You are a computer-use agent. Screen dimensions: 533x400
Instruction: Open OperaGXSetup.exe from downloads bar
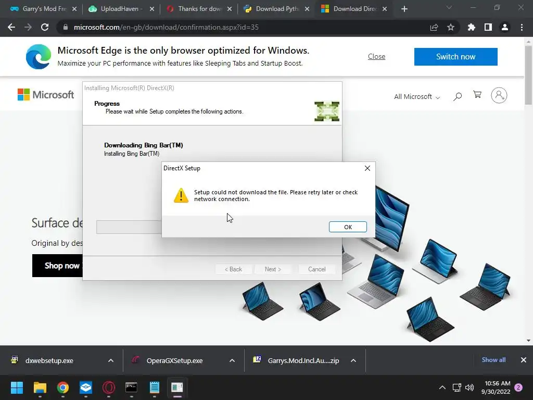pyautogui.click(x=175, y=360)
